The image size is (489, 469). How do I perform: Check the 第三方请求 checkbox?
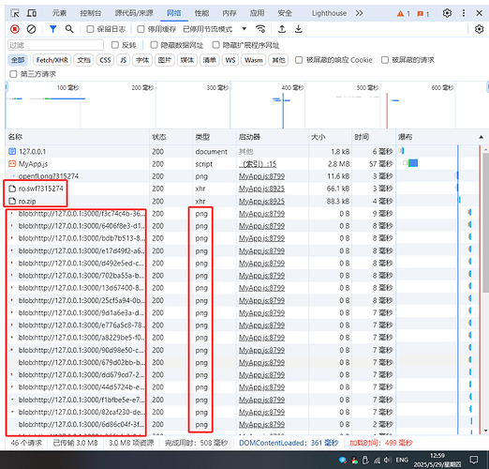[x=13, y=74]
